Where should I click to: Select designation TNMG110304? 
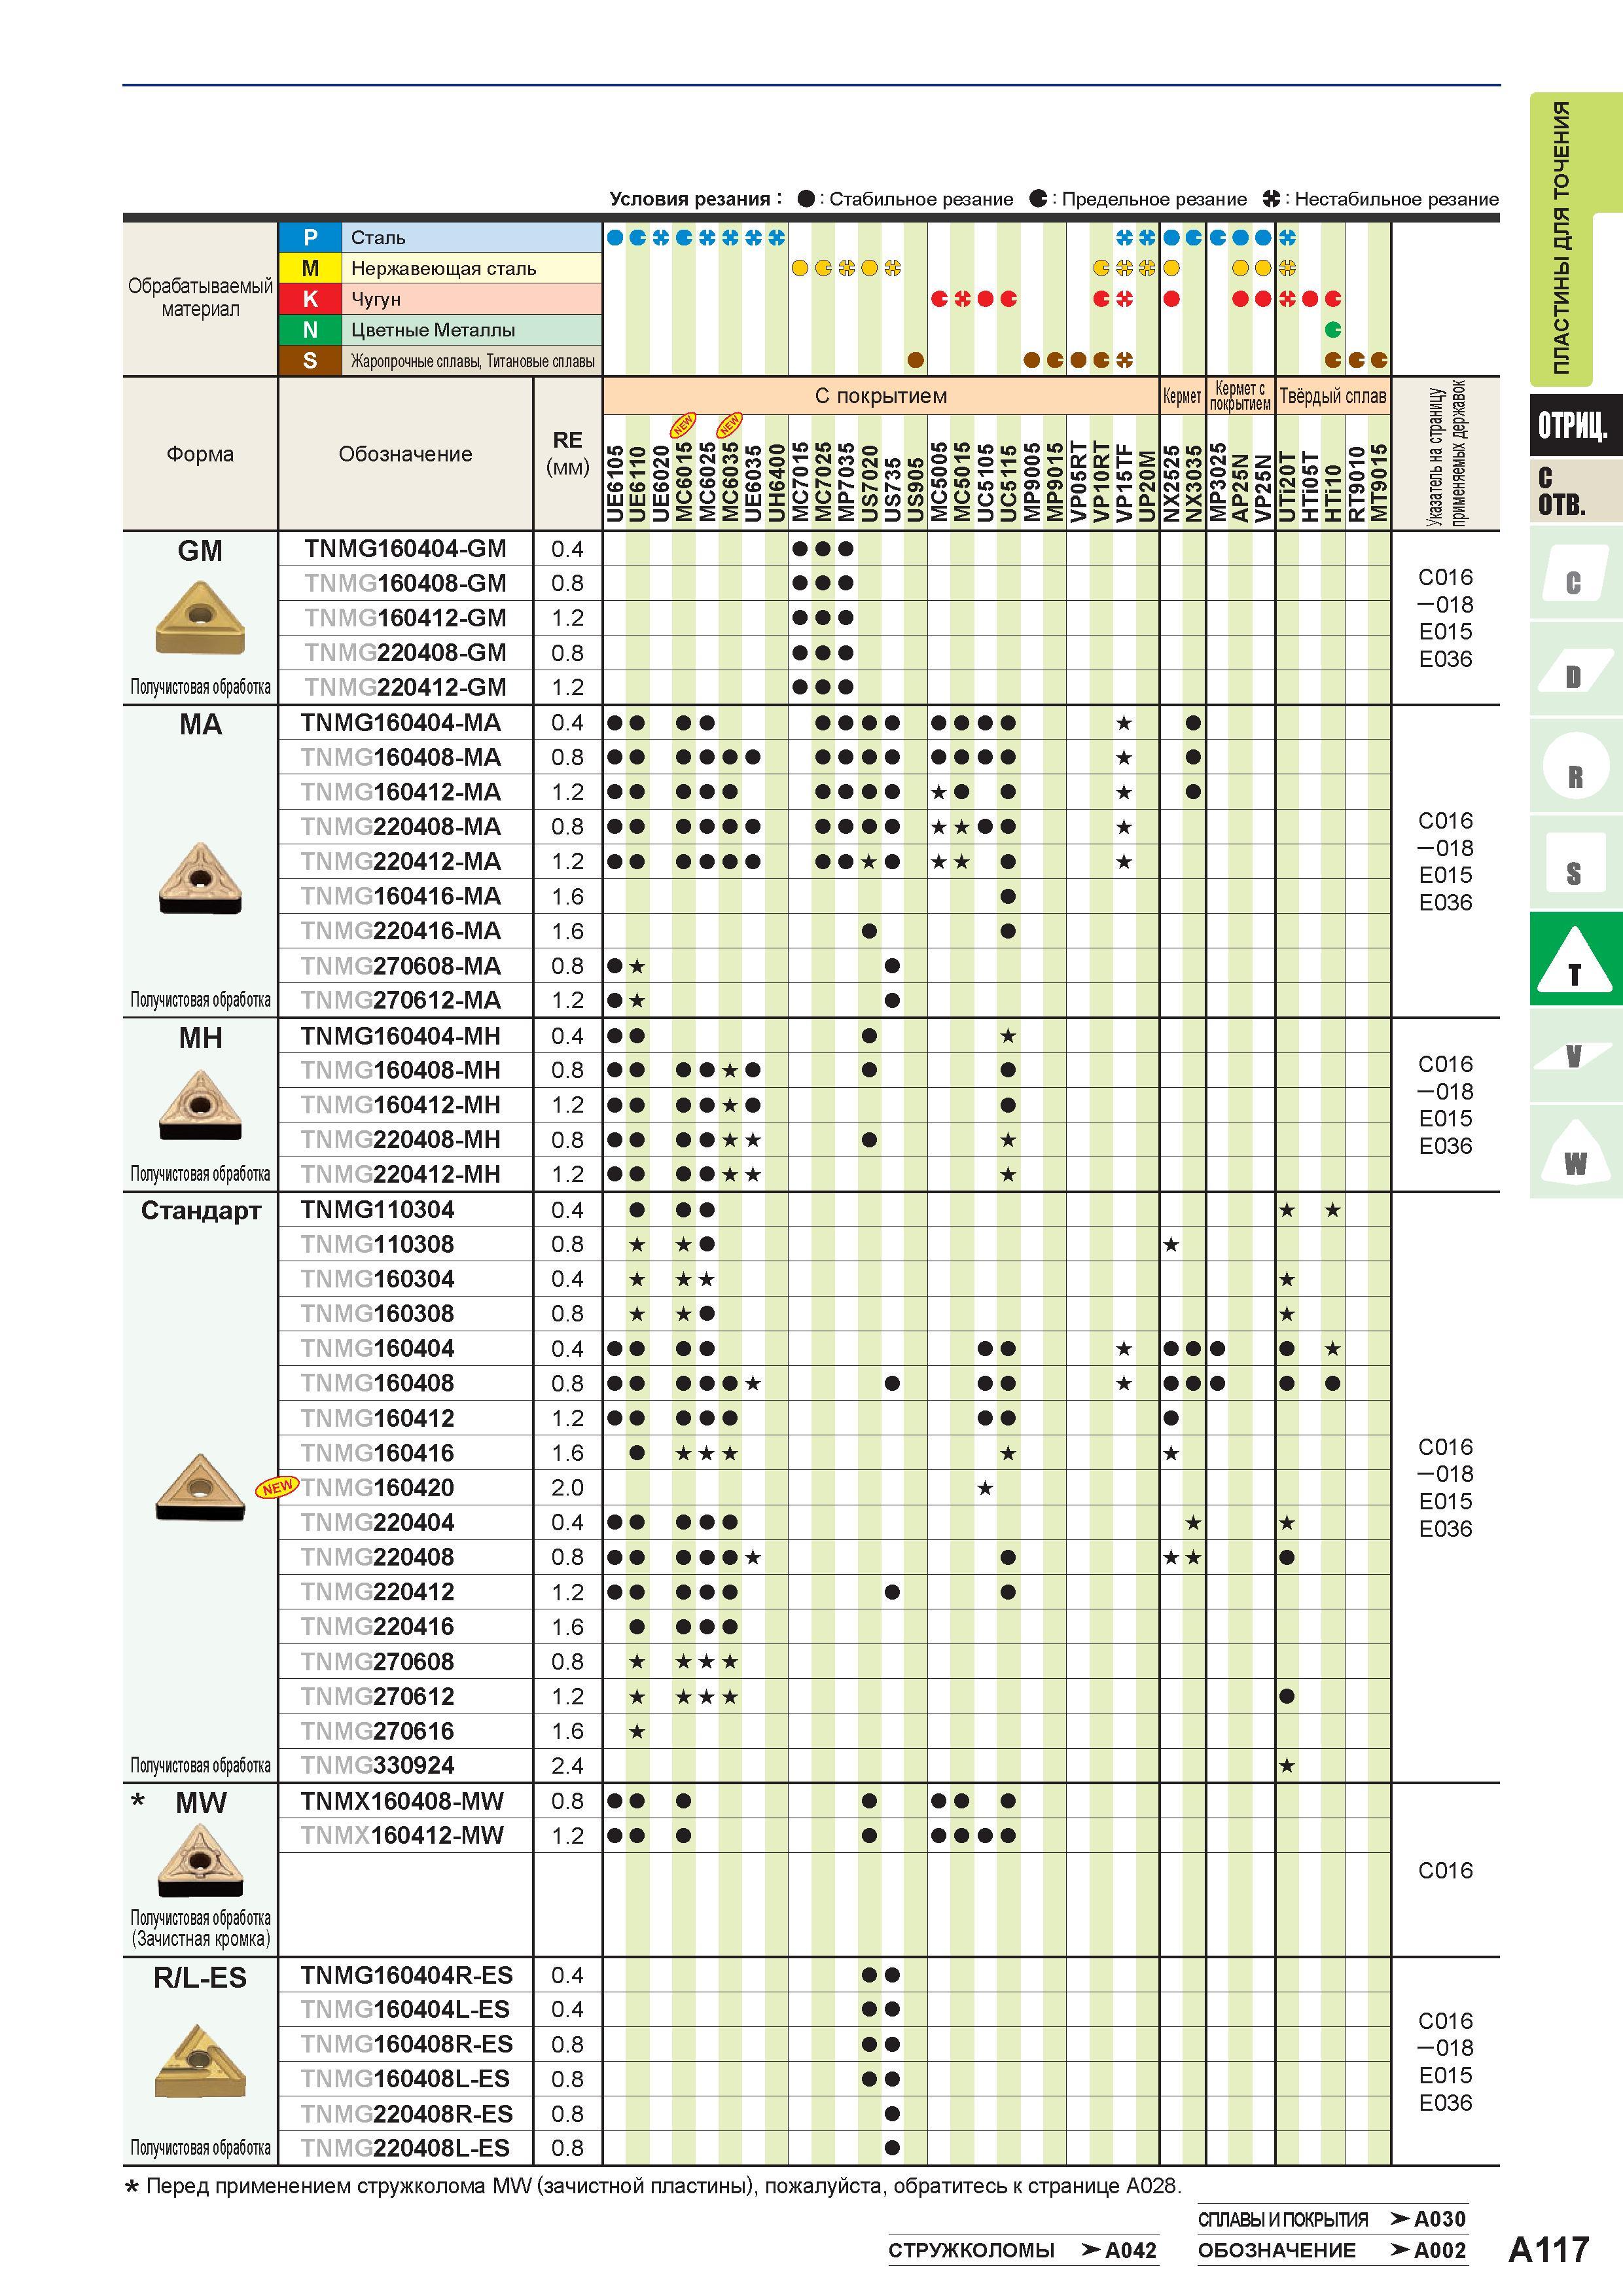(x=378, y=1209)
